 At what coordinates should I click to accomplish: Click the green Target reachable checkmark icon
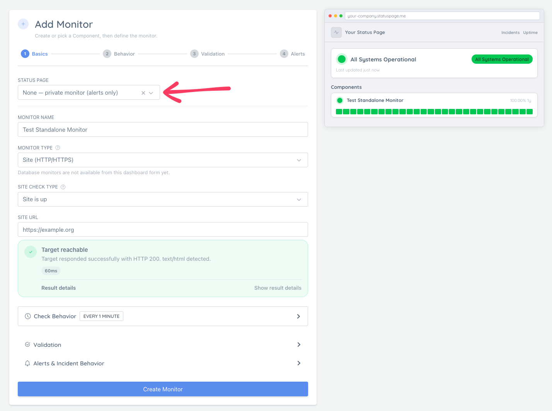pos(31,252)
